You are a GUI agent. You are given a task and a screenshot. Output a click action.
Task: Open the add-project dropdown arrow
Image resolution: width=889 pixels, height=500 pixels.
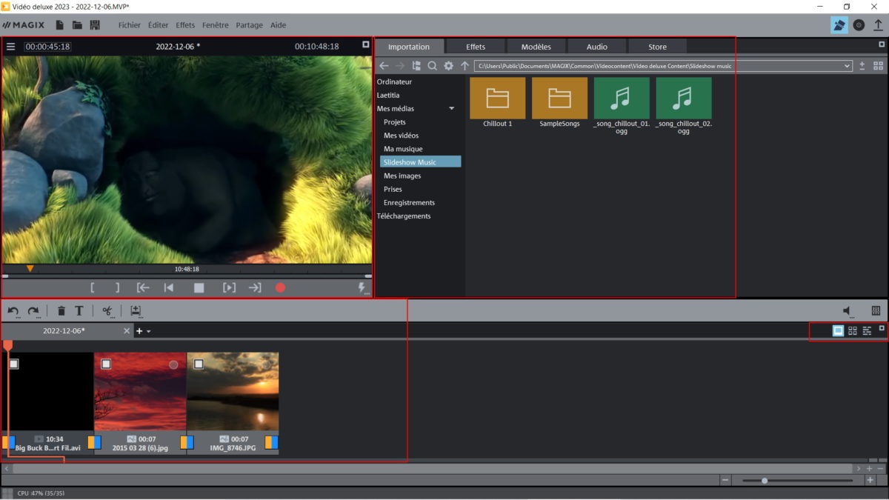point(149,331)
